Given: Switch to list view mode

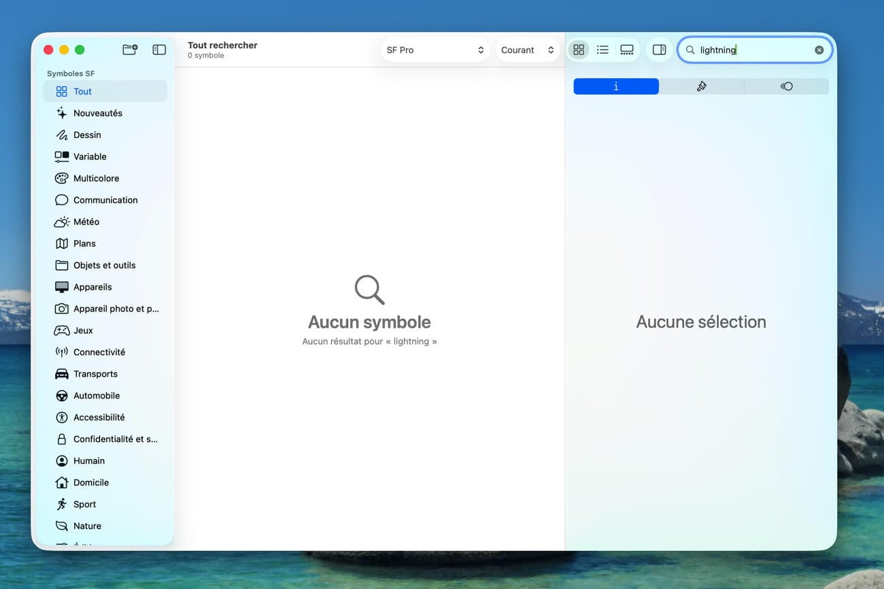Looking at the screenshot, I should pos(602,49).
